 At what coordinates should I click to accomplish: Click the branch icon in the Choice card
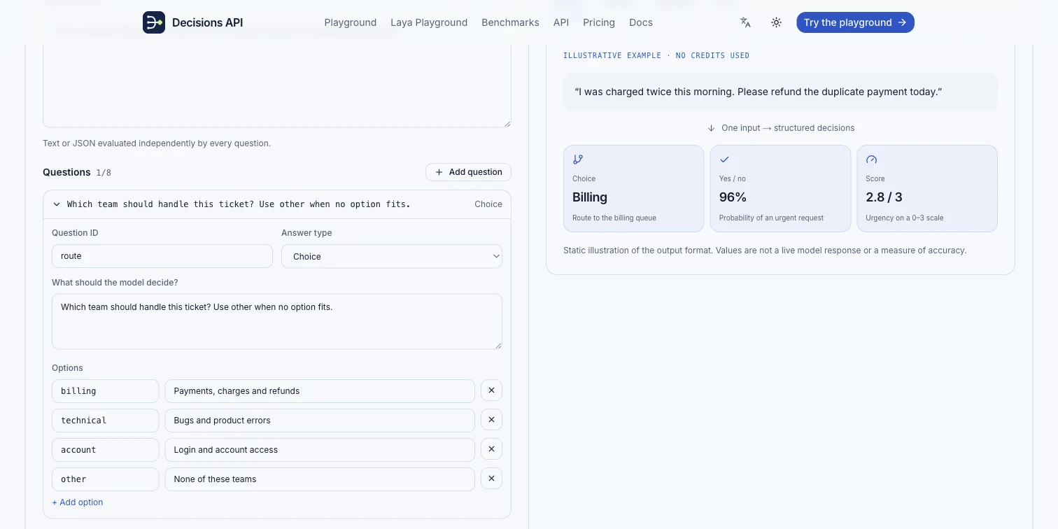[578, 160]
